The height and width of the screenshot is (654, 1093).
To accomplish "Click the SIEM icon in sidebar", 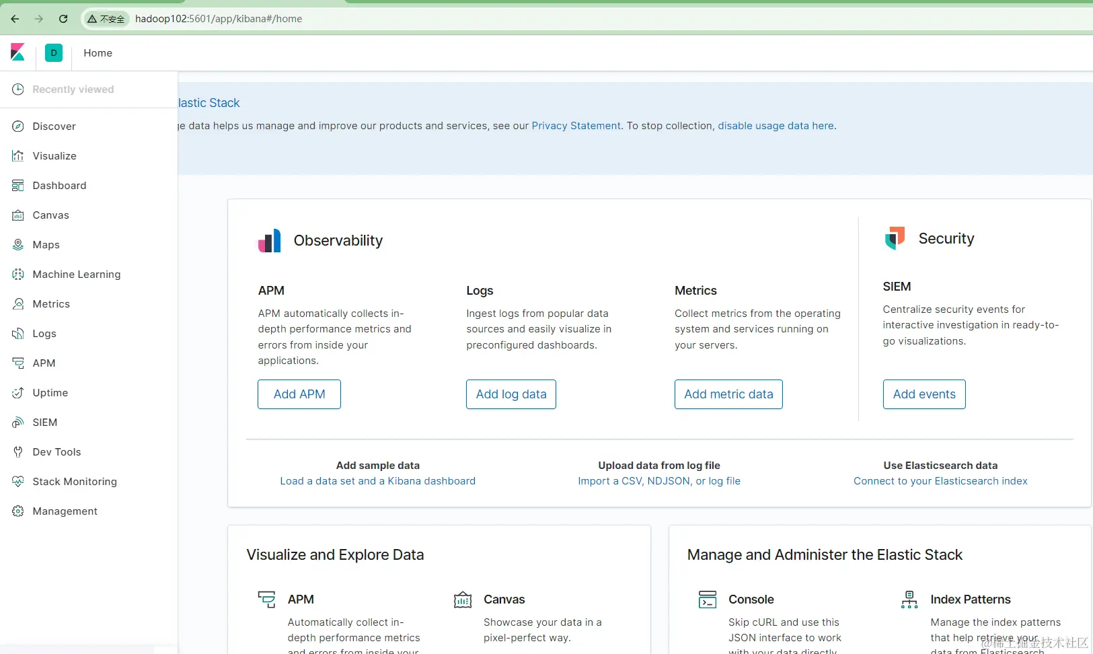I will click(x=18, y=423).
